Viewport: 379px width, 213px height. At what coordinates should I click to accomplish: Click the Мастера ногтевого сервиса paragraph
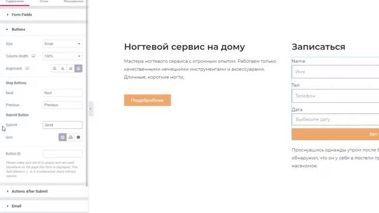pyautogui.click(x=200, y=69)
